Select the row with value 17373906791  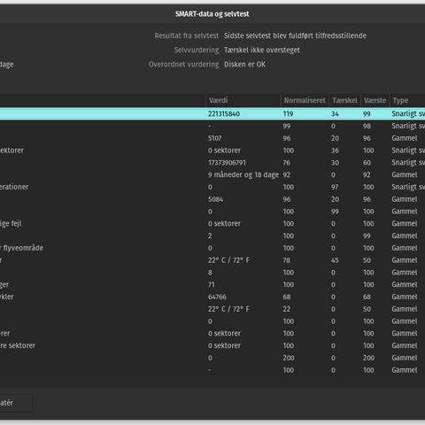(212, 163)
